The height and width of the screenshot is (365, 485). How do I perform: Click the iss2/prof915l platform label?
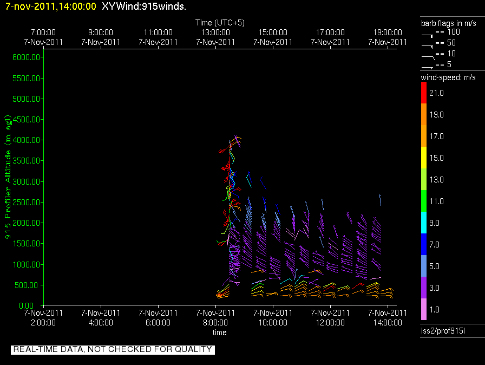(443, 331)
